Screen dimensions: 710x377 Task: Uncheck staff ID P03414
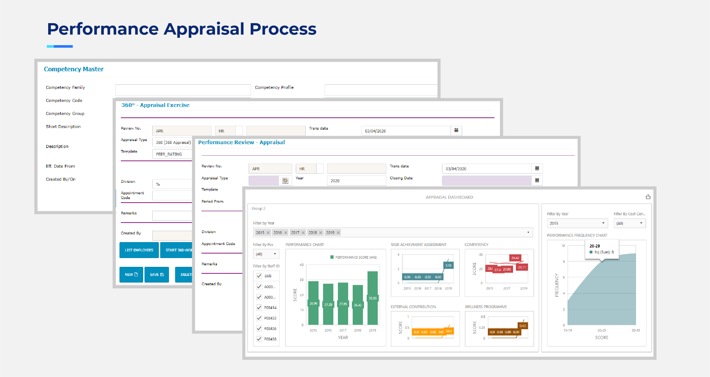[259, 308]
